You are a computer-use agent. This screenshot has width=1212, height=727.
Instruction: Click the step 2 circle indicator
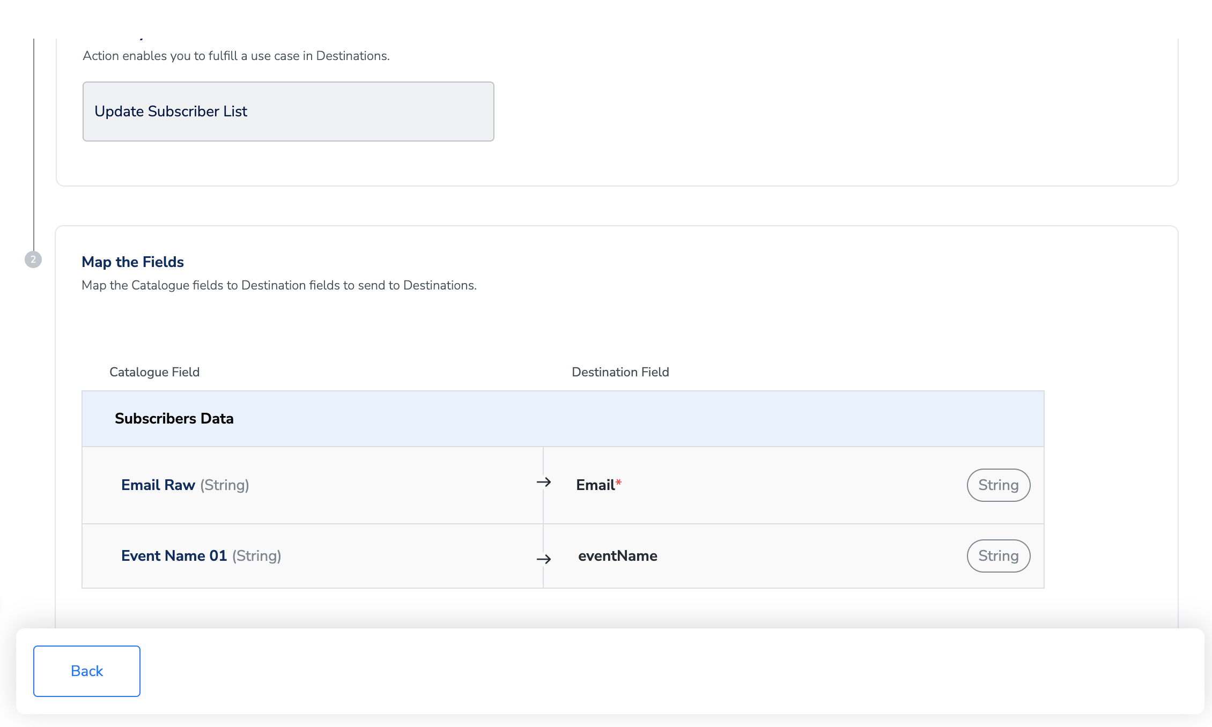33,259
